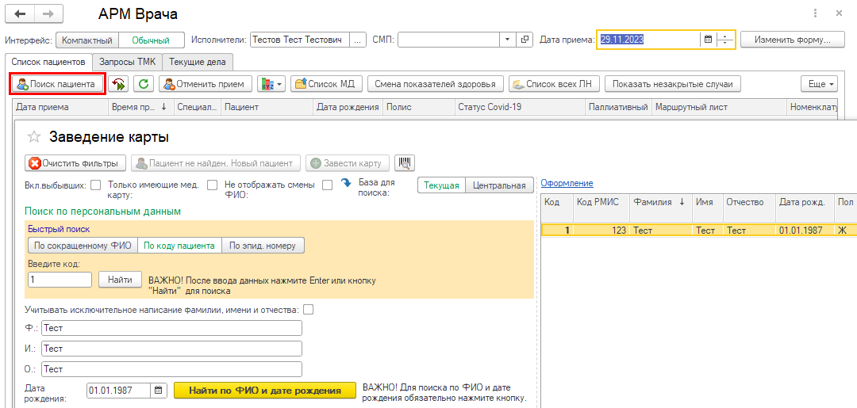Click the back navigation arrow
The height and width of the screenshot is (408, 857).
pyautogui.click(x=20, y=14)
